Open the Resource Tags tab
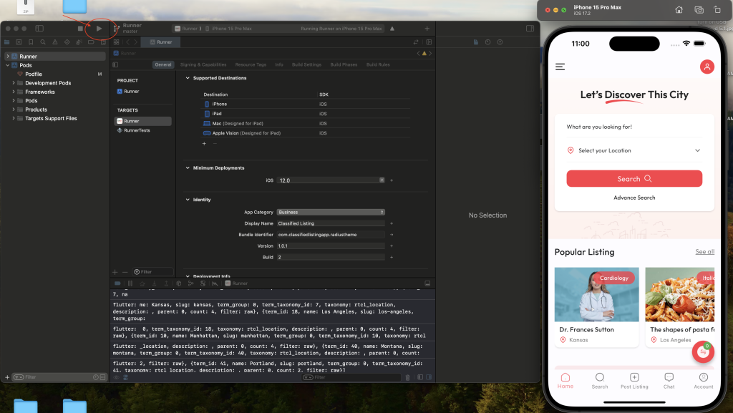Image resolution: width=733 pixels, height=413 pixels. [251, 65]
